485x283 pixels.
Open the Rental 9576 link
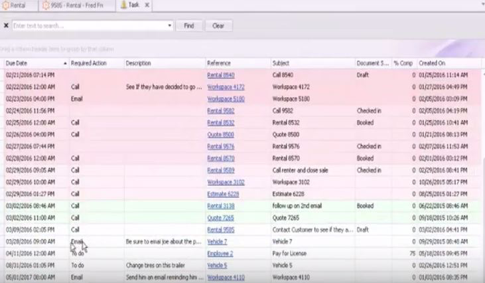(221, 146)
